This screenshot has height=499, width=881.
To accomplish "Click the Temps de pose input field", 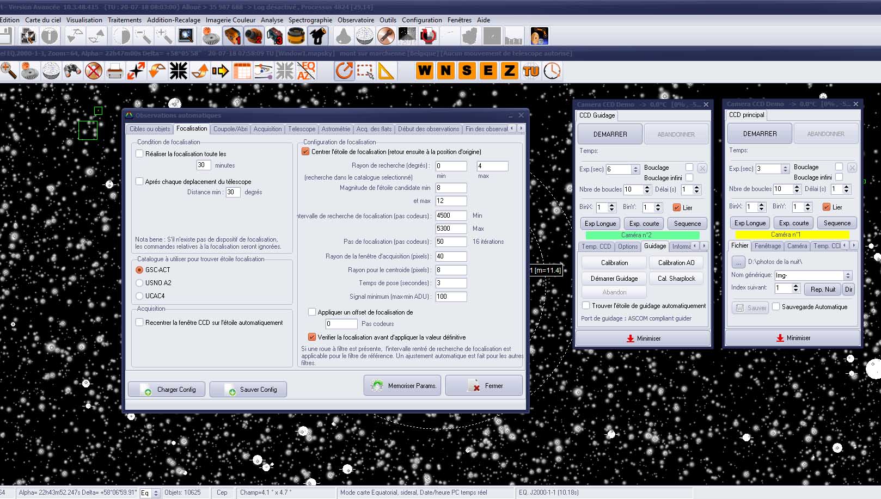I will tap(450, 283).
